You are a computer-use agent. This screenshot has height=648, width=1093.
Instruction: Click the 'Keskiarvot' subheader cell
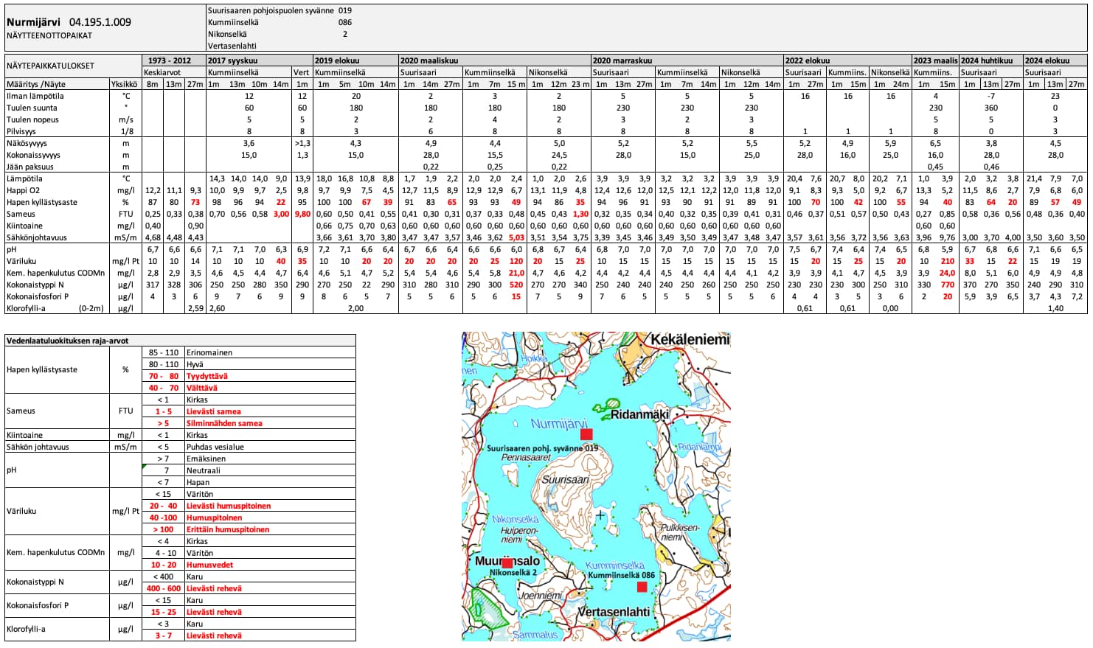162,72
